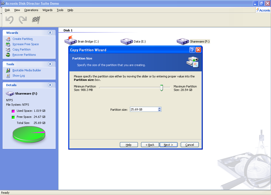Screen dimensions: 271x195
Task: Open the Operations menu
Action: point(31,10)
